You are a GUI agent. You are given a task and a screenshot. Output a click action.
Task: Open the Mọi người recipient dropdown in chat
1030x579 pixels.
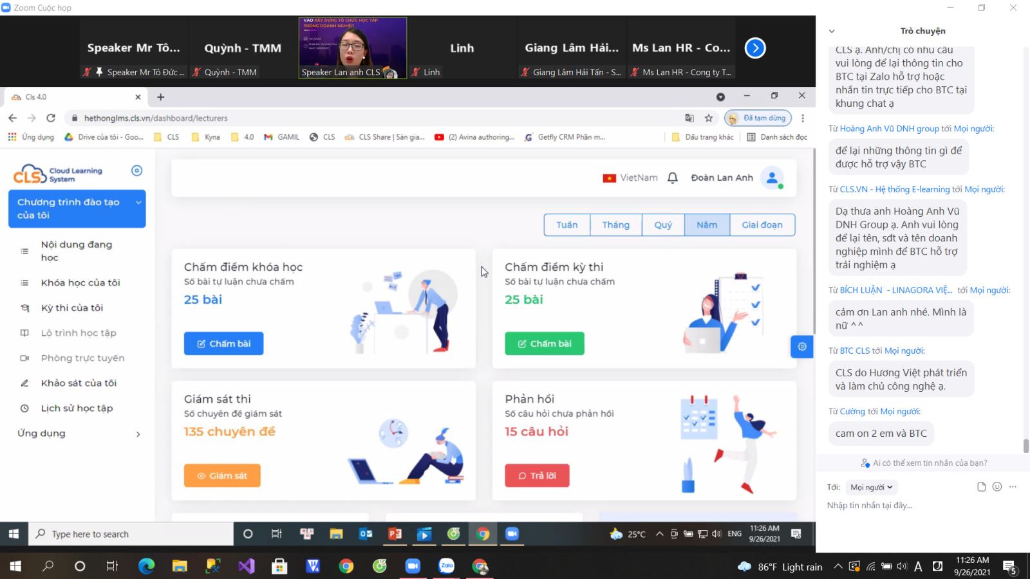tap(870, 487)
